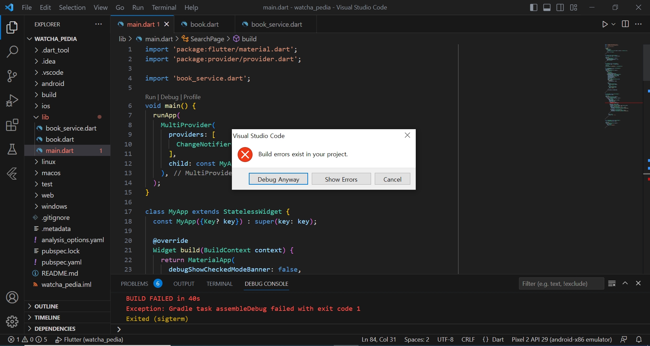The height and width of the screenshot is (346, 650).
Task: Expand the OUTLINE section
Action: [x=67, y=306]
